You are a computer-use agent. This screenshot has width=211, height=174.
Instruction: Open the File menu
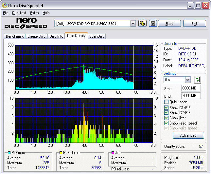click(6, 13)
